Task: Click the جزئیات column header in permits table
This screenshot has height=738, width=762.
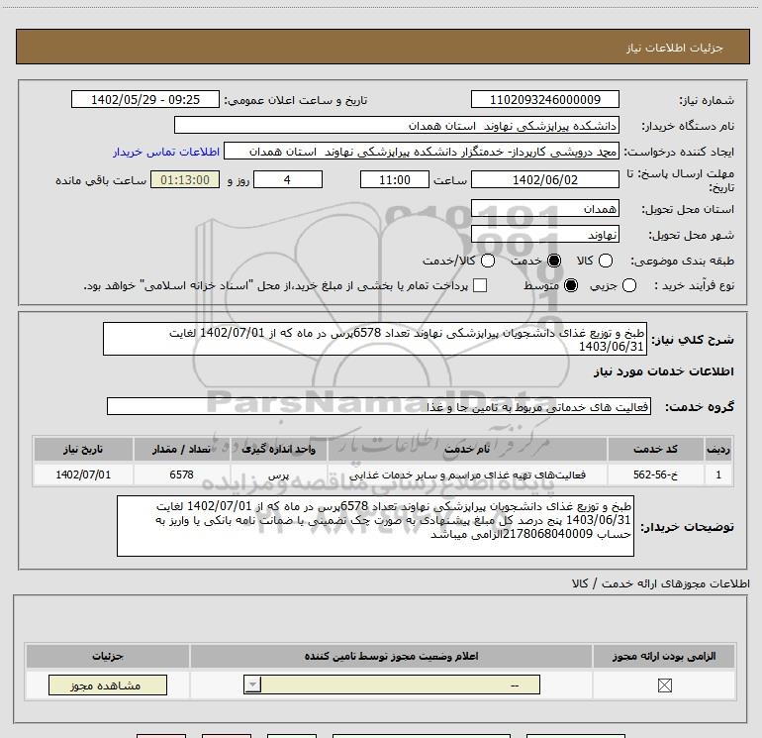Action: tap(108, 656)
